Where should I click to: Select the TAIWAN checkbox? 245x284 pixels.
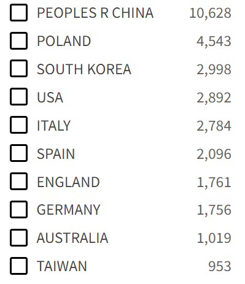pos(18,266)
